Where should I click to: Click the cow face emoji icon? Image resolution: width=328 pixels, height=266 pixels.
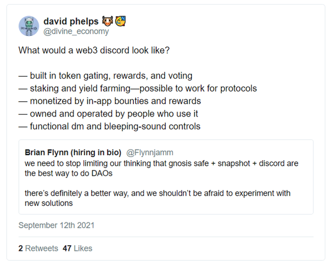pos(108,21)
